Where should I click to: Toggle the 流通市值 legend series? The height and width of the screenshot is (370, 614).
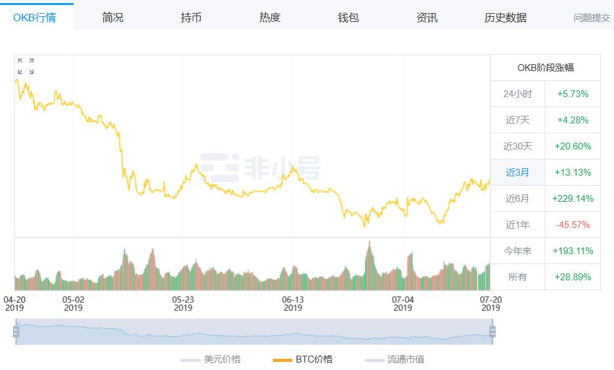(x=395, y=359)
